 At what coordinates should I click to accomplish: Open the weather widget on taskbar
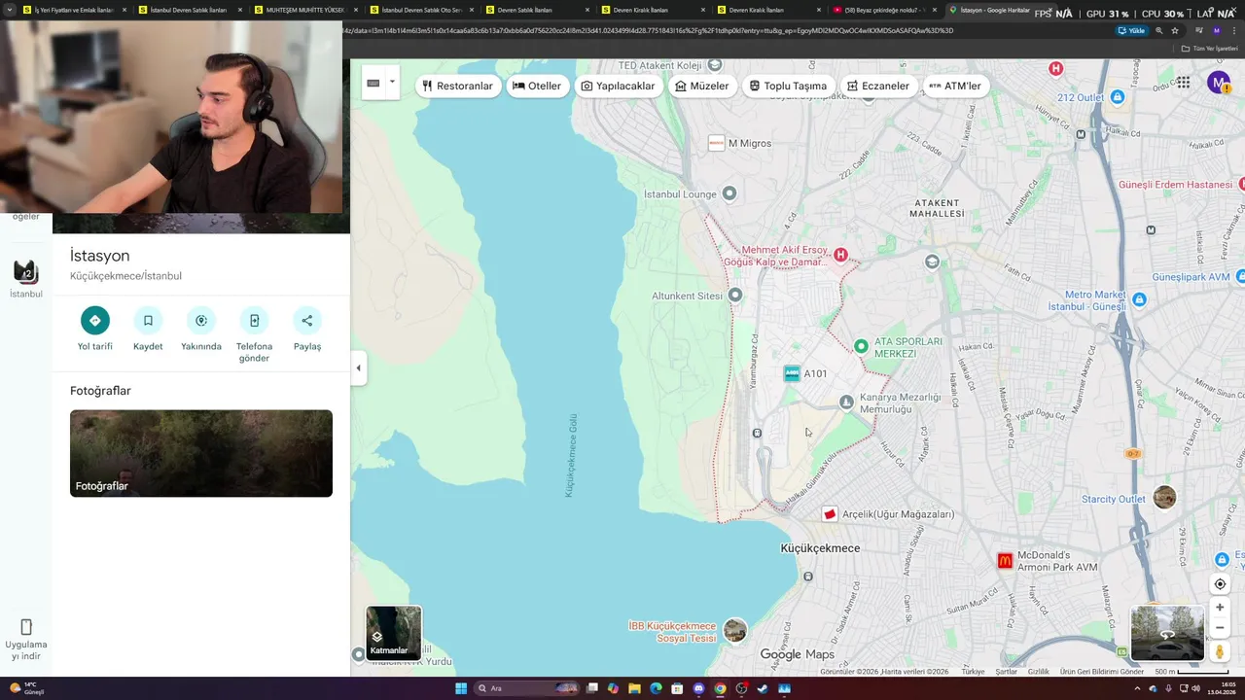(x=27, y=688)
